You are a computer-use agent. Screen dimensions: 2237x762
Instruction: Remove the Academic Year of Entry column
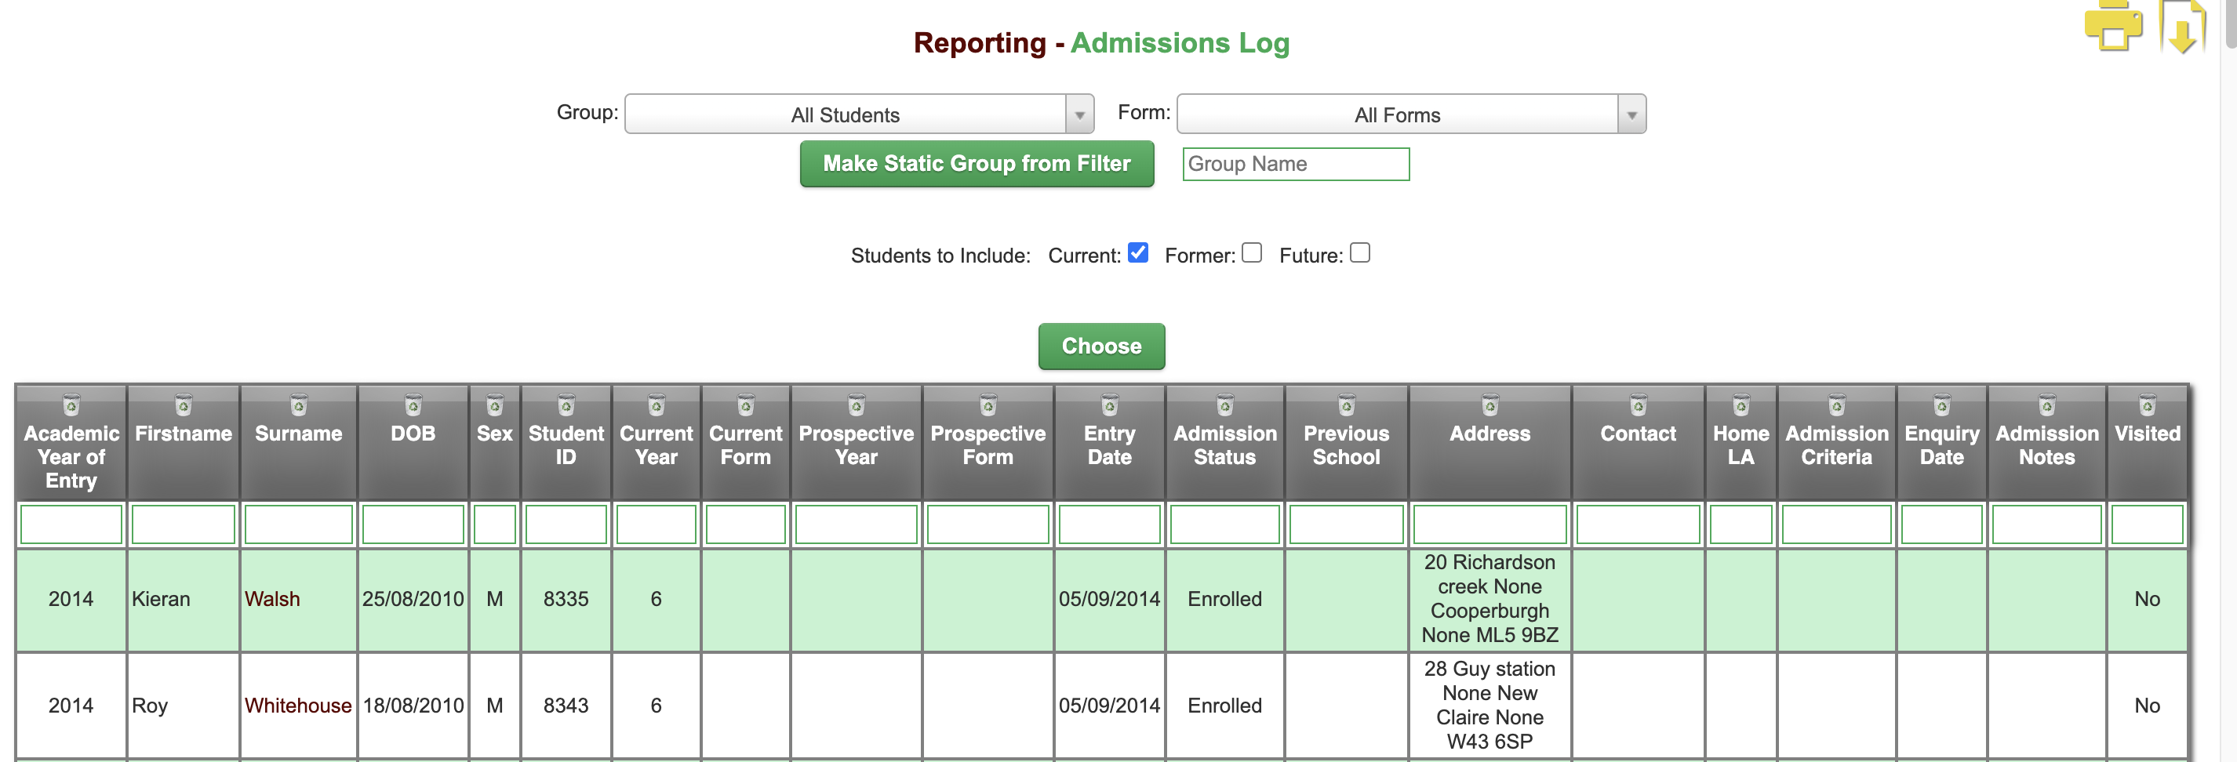coord(71,405)
